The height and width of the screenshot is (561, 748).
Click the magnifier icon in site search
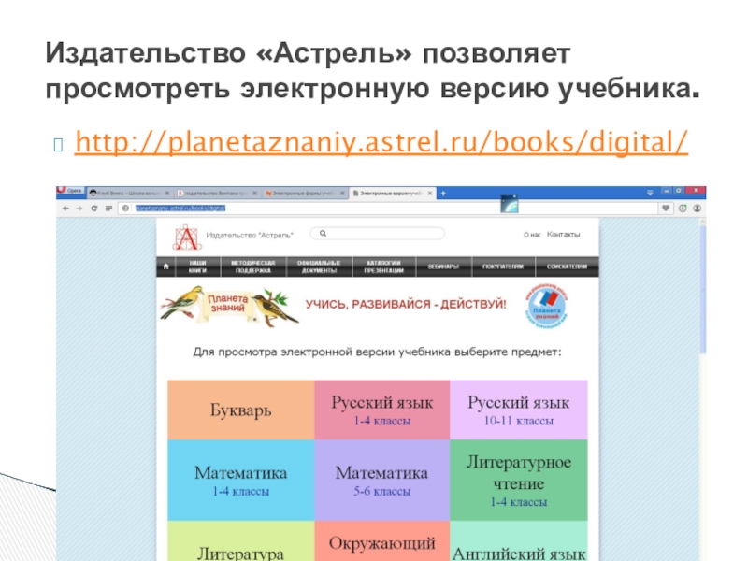pyautogui.click(x=323, y=233)
